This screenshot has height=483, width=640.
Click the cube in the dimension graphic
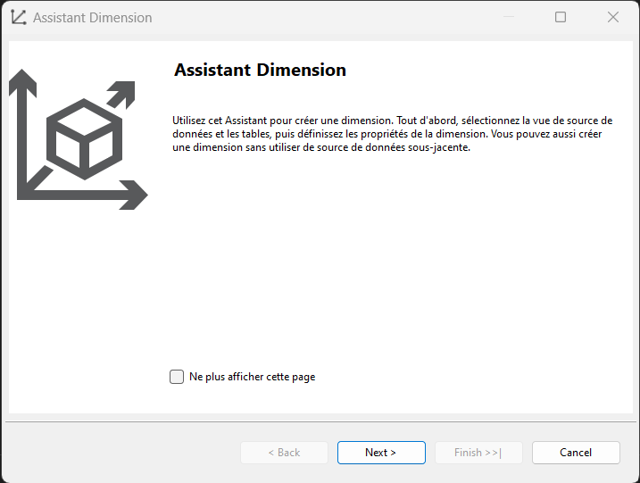pos(84,138)
